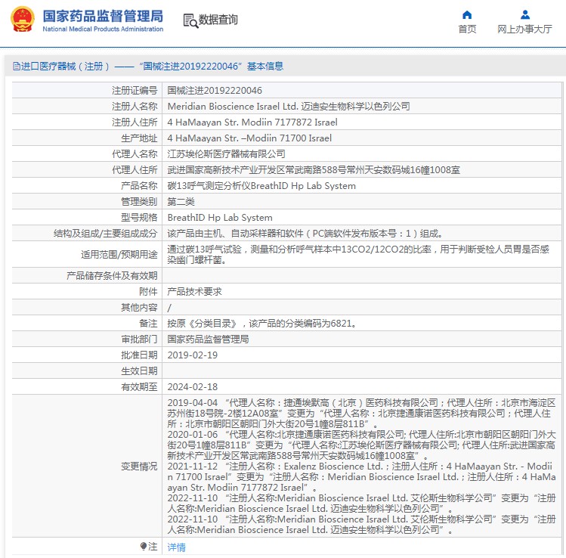Click the 基本信息 page heading
Screen dimensions: 566x558
point(265,66)
